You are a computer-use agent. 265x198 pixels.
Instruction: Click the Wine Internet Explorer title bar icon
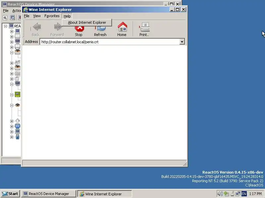pos(26,10)
